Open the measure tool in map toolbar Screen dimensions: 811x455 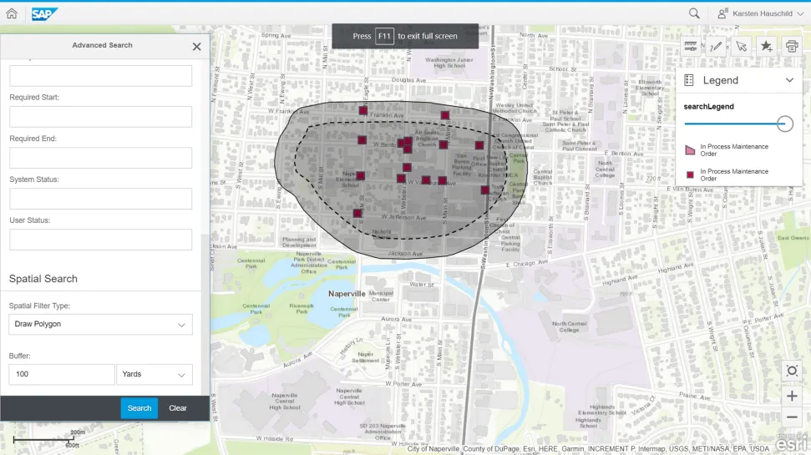(690, 46)
